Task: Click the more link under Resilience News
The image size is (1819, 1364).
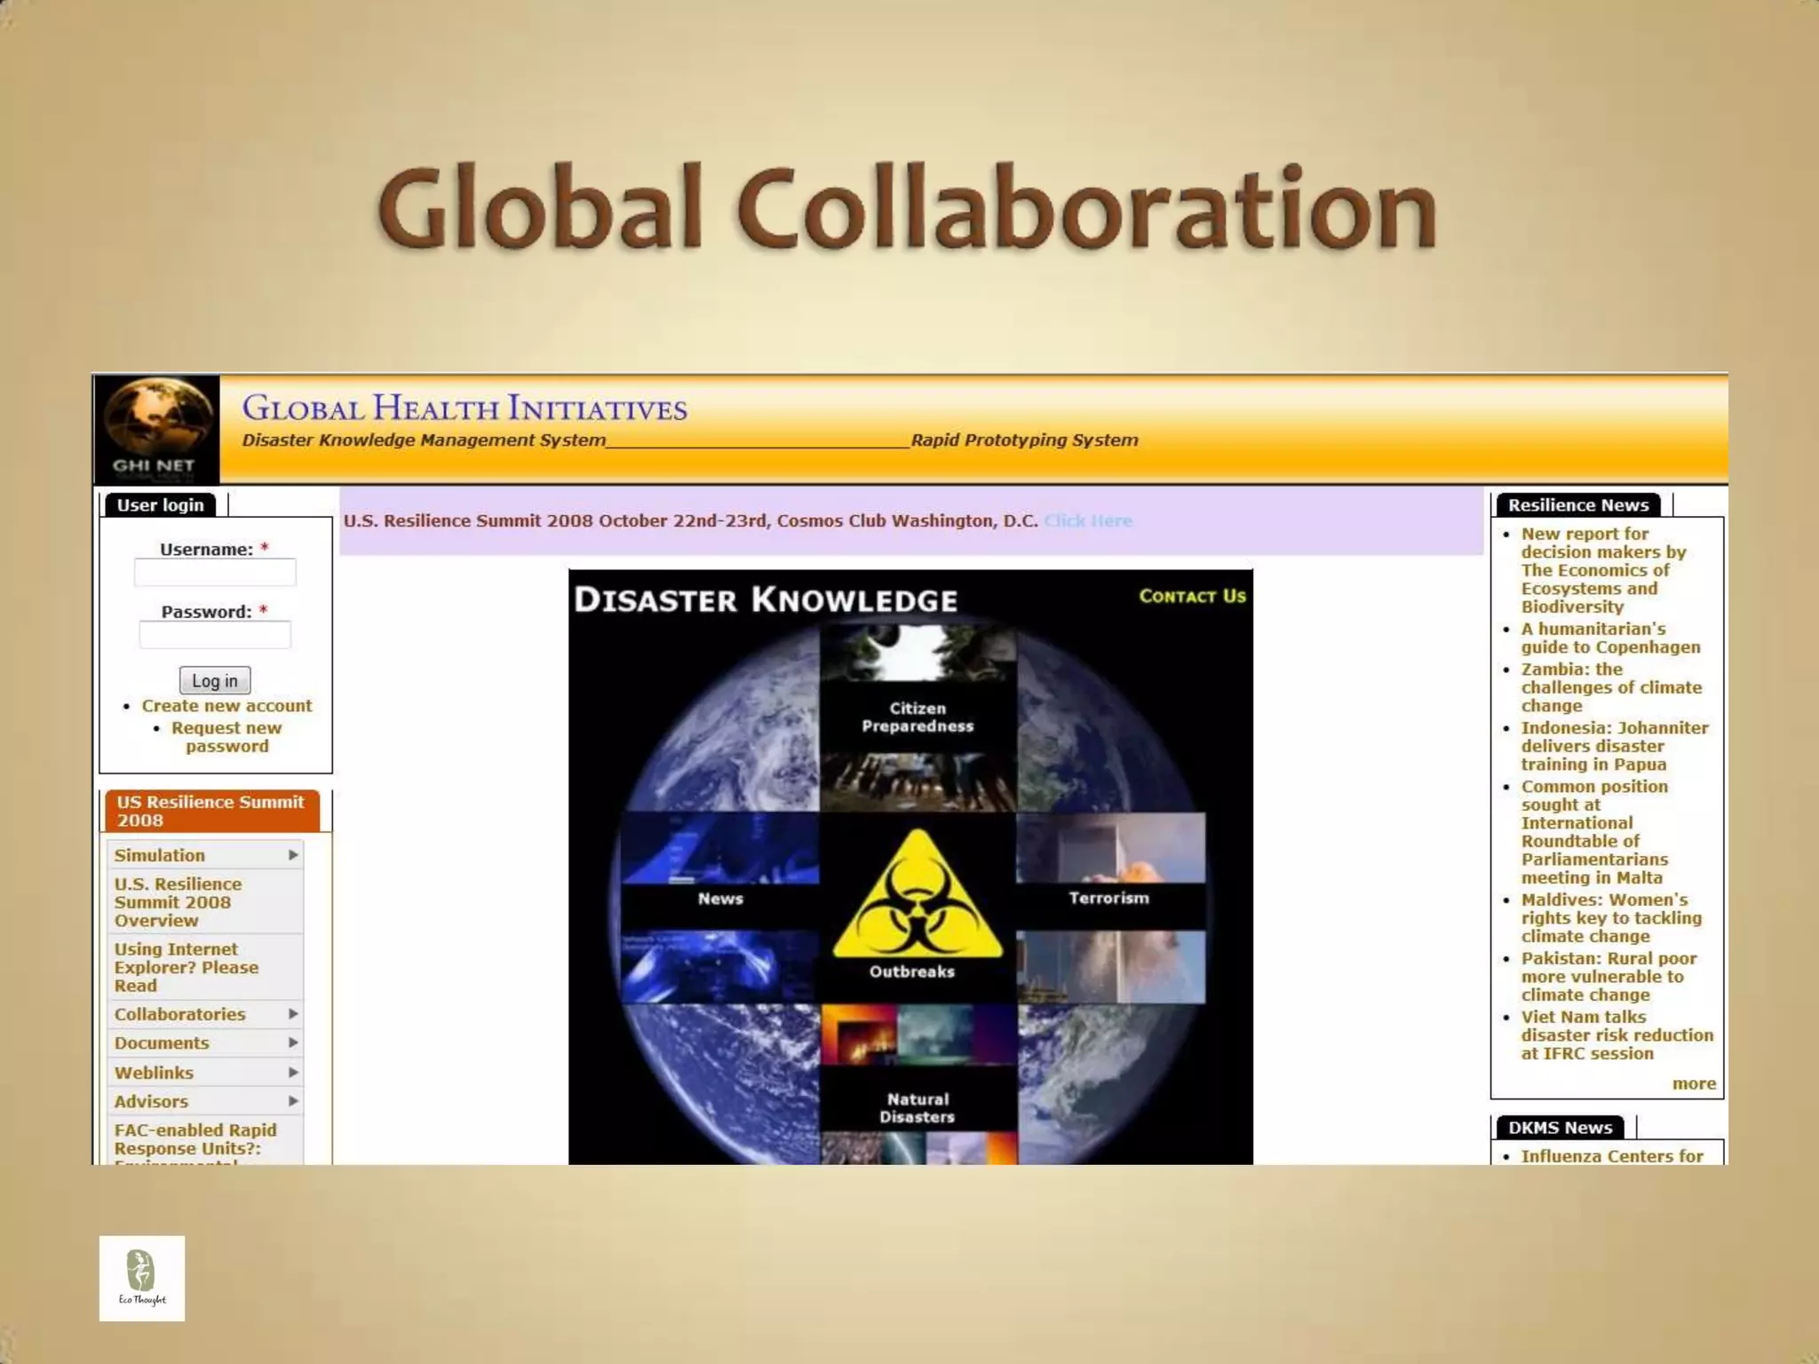Action: [1694, 1083]
